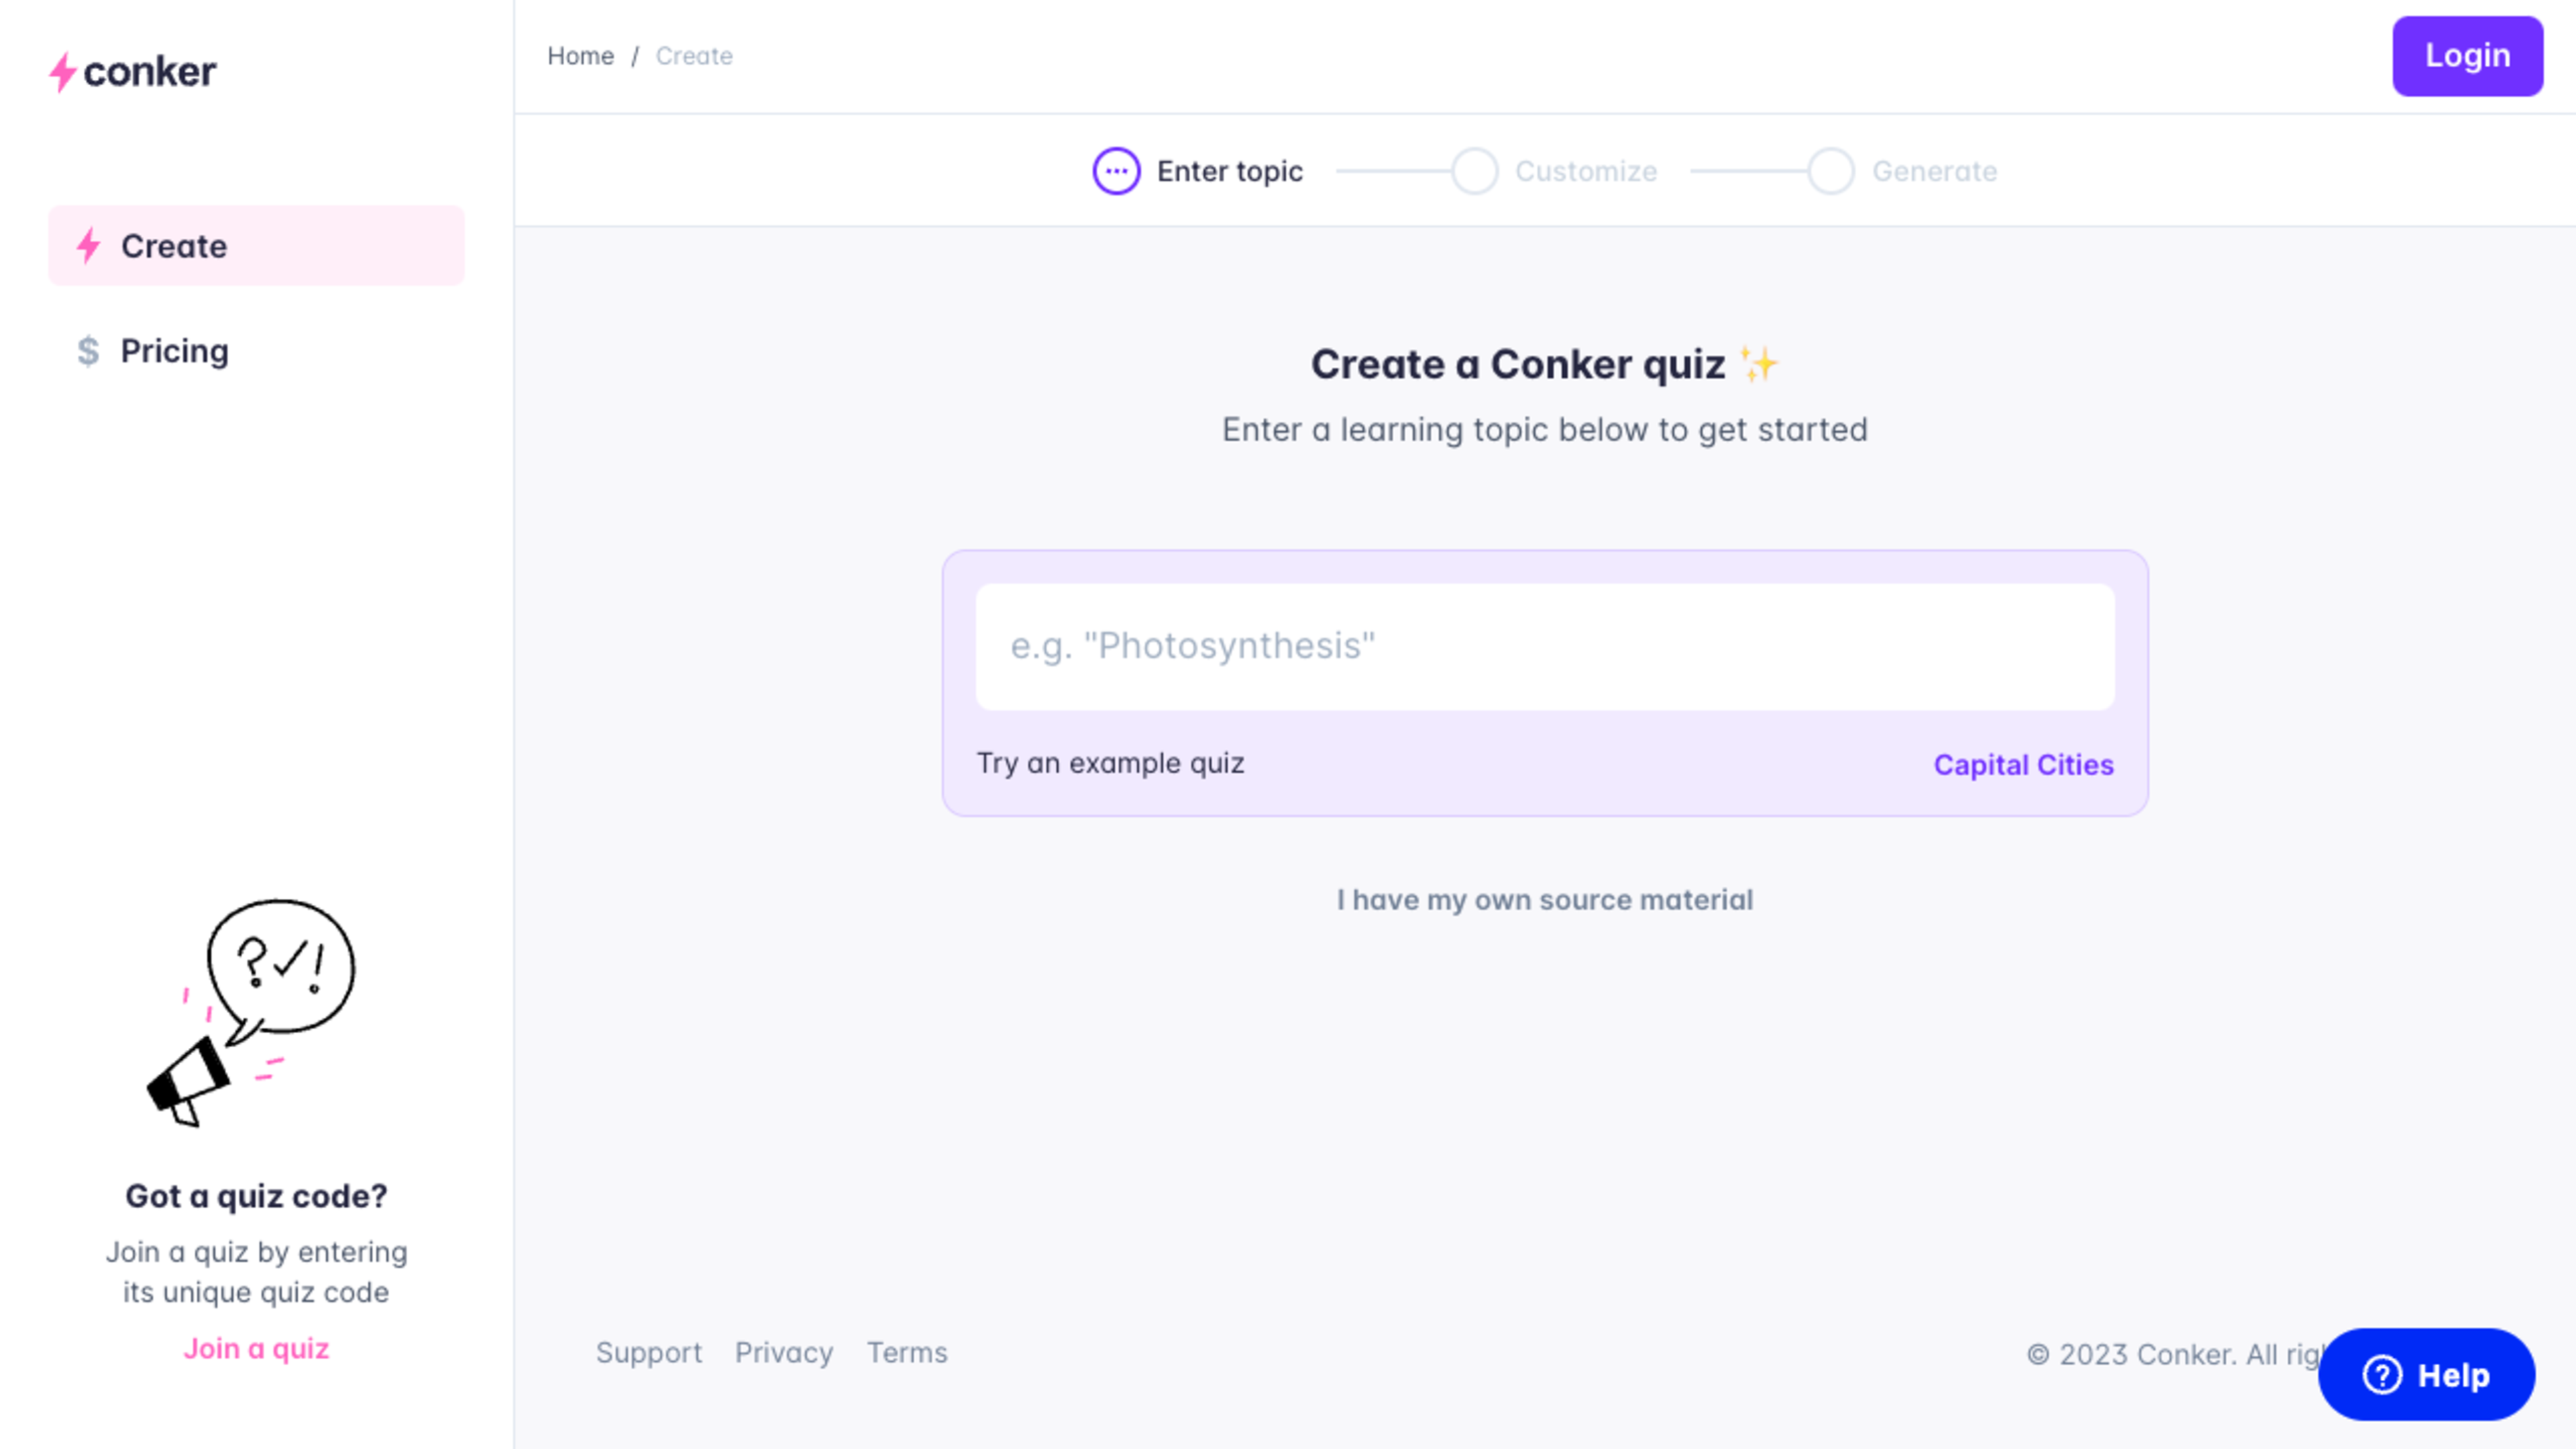Select the Capital Cities example quiz
2576x1449 pixels.
click(x=2023, y=764)
